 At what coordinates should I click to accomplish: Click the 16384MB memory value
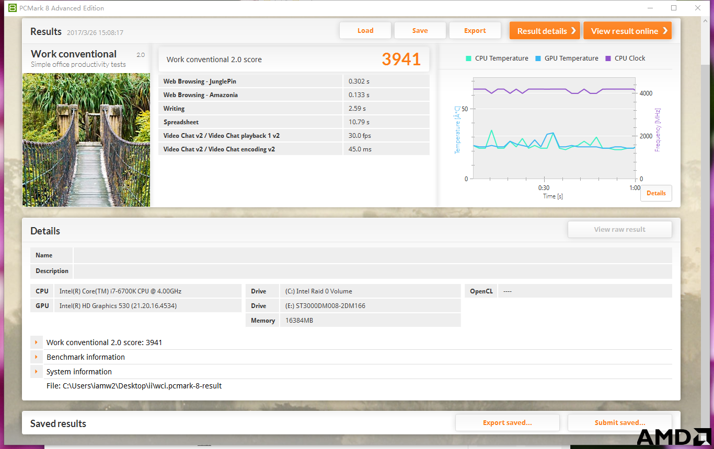[x=300, y=321]
